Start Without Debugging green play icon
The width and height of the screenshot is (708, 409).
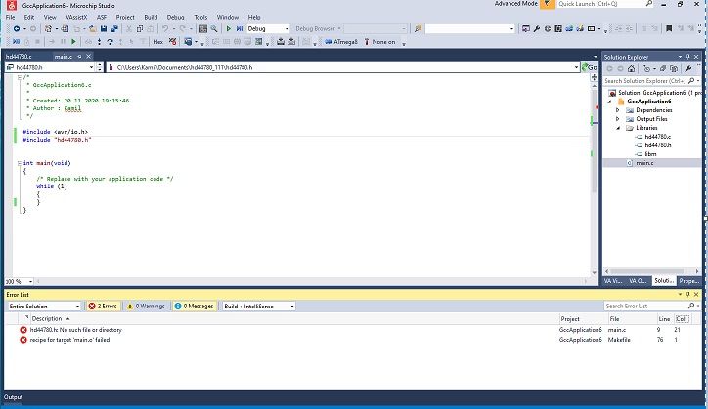click(x=229, y=29)
